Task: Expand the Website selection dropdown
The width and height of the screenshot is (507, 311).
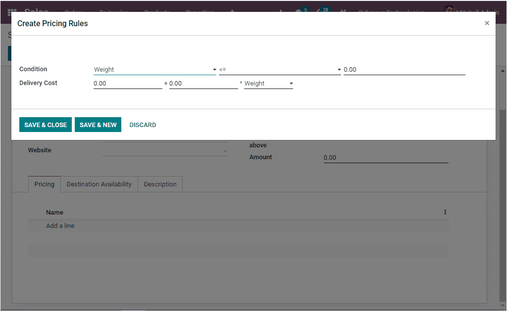Action: [225, 150]
